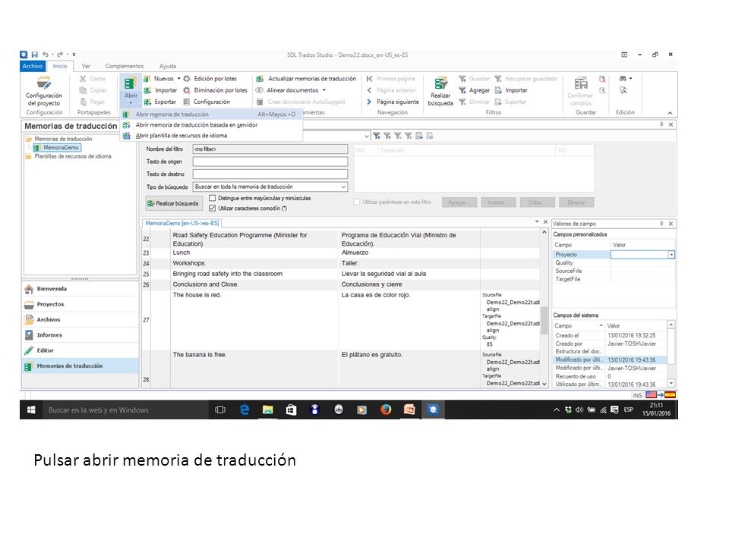Screen dimensions: 729x546
Task: Click the Editar condition button
Action: 537,202
